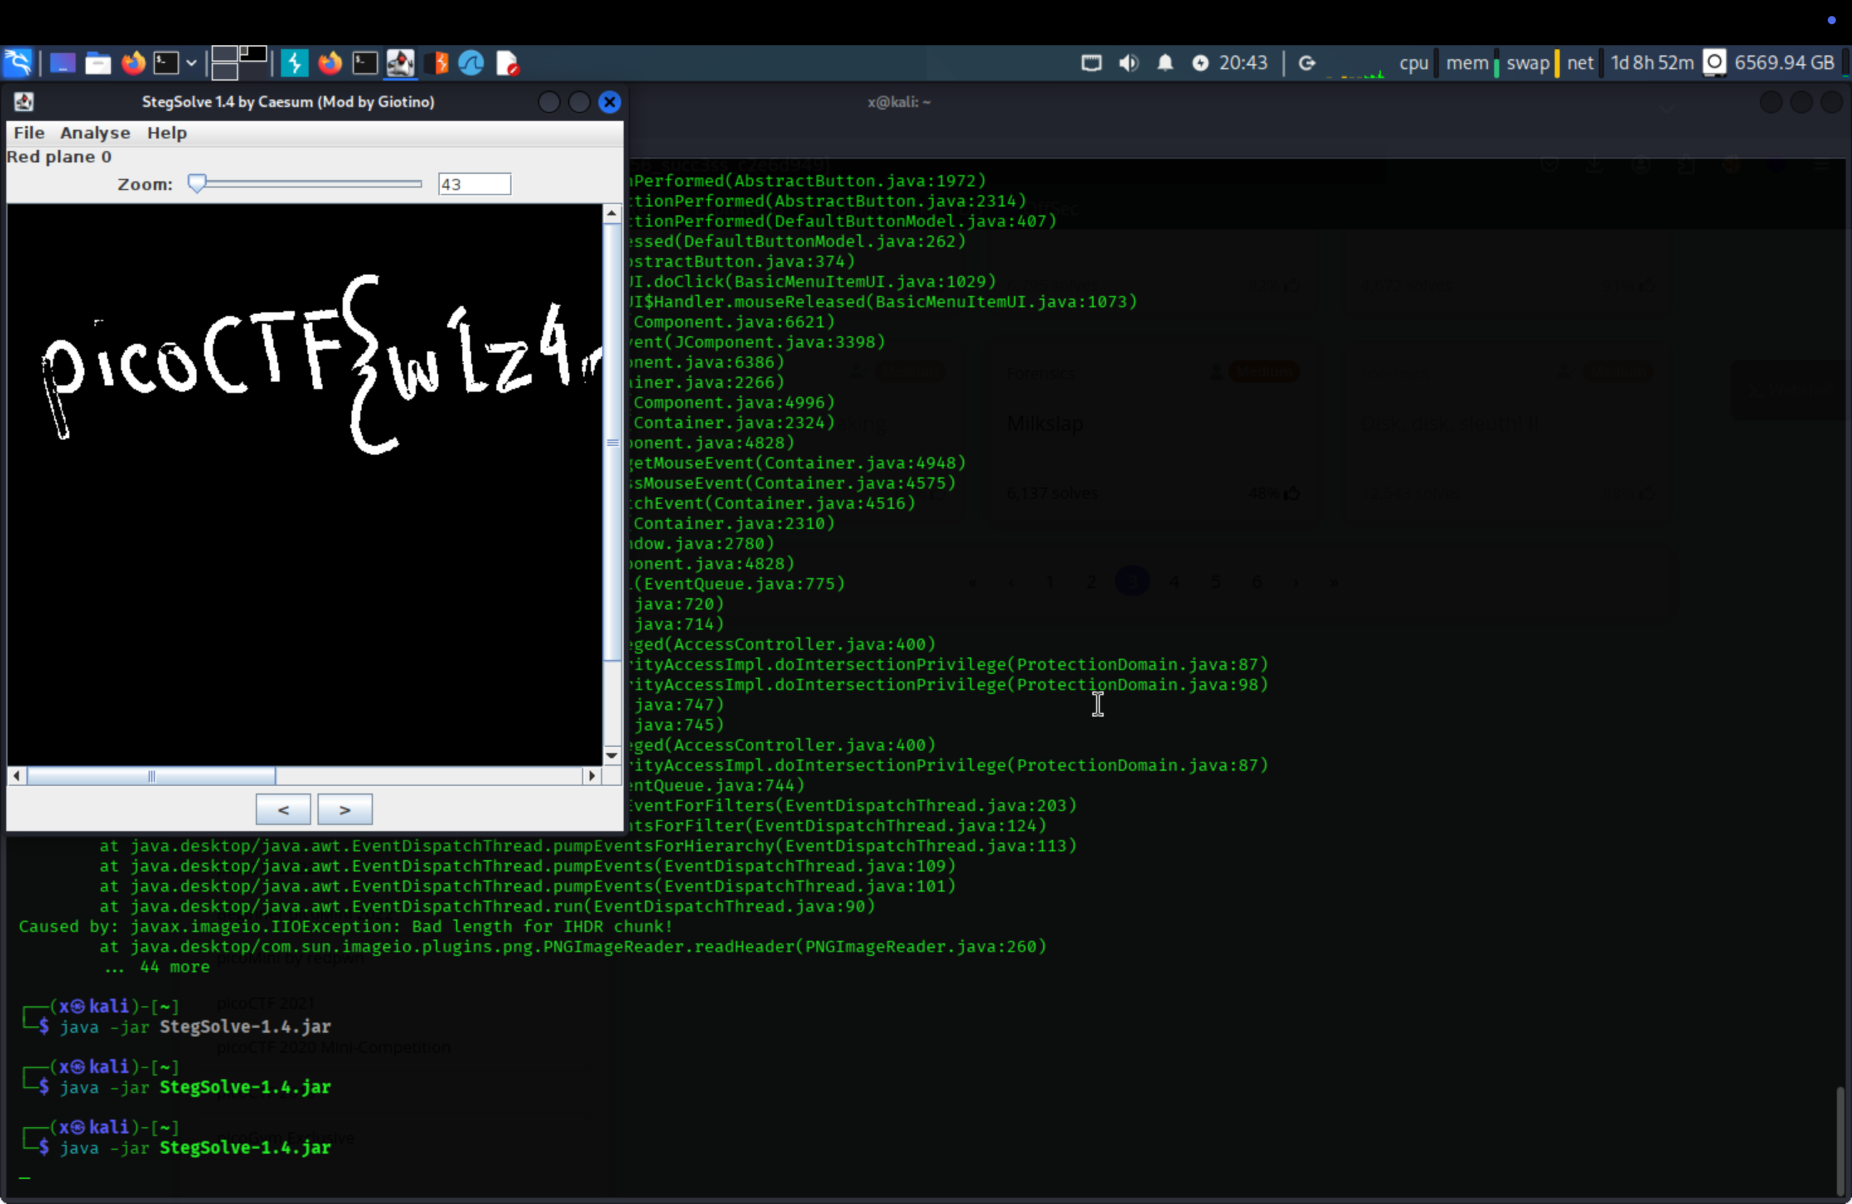Click the clock showing 20:43

(x=1243, y=63)
